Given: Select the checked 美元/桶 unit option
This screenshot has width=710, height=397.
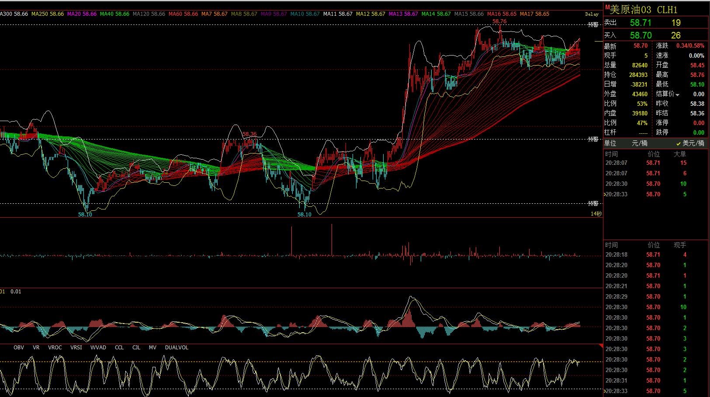Looking at the screenshot, I should (x=690, y=143).
